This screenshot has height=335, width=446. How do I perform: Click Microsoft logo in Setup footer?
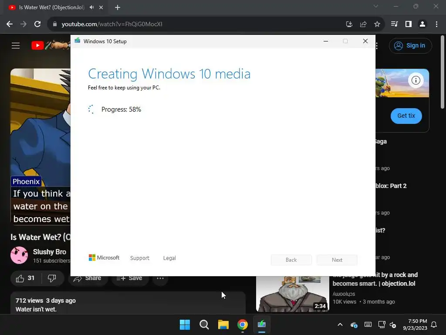104,257
